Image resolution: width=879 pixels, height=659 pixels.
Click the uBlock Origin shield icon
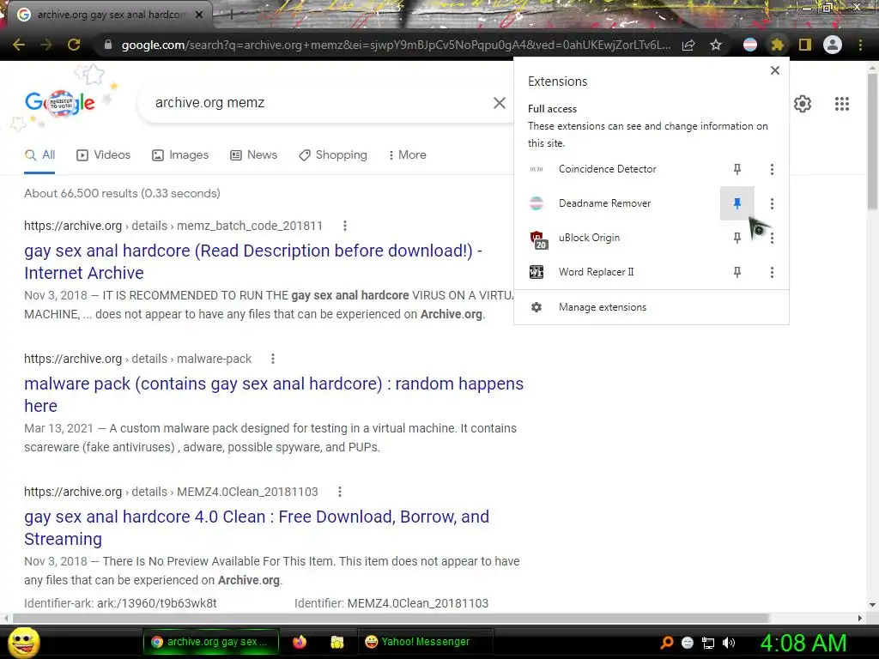[537, 239]
